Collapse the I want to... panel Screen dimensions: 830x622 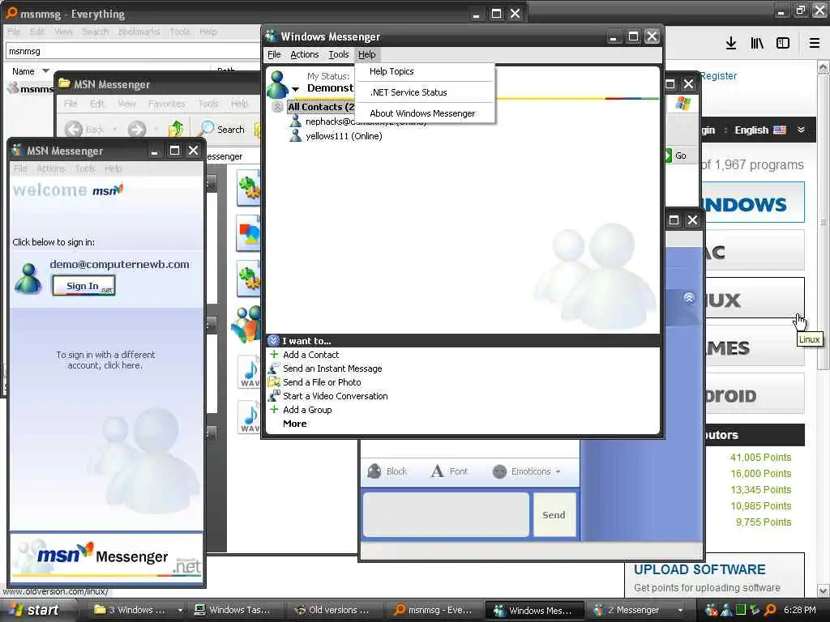[x=273, y=341]
